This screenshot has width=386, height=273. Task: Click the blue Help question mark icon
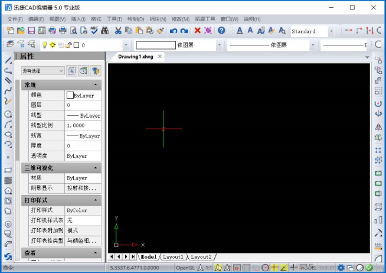pos(221,30)
